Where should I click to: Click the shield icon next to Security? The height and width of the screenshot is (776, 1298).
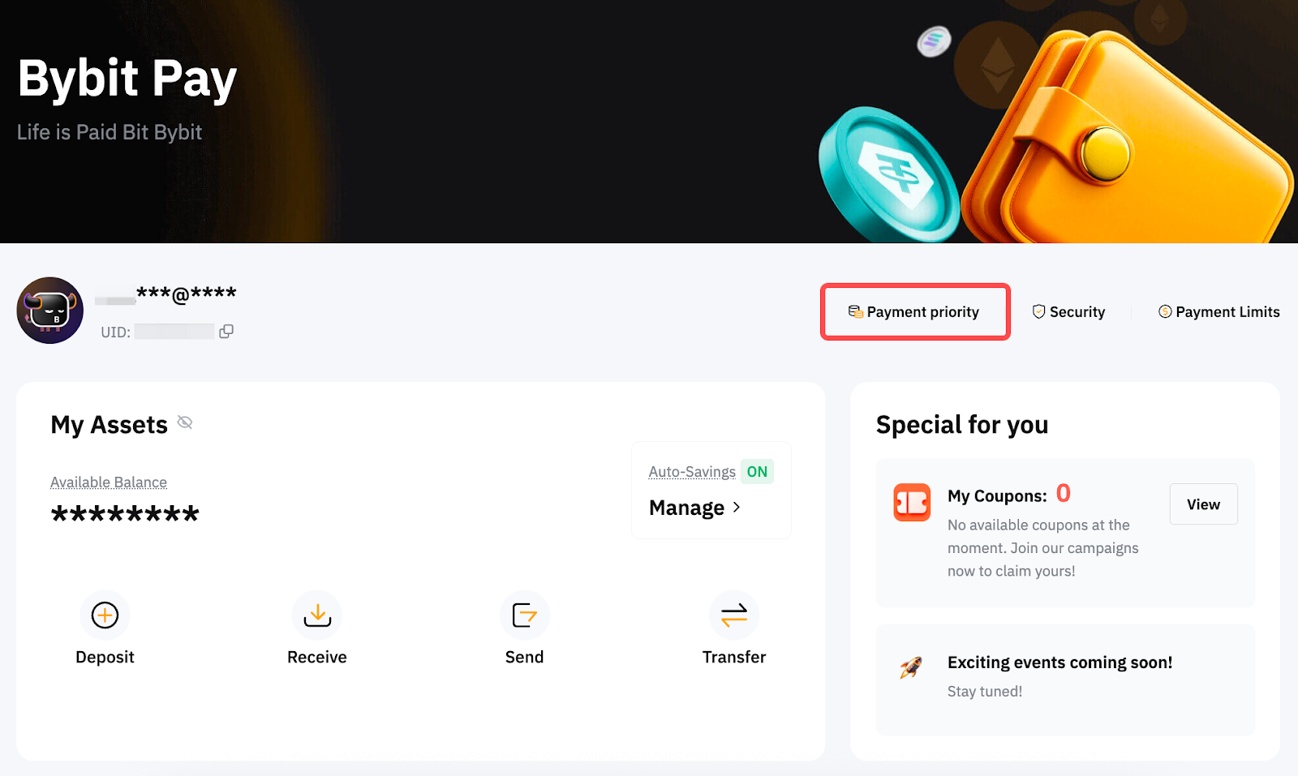(1038, 311)
